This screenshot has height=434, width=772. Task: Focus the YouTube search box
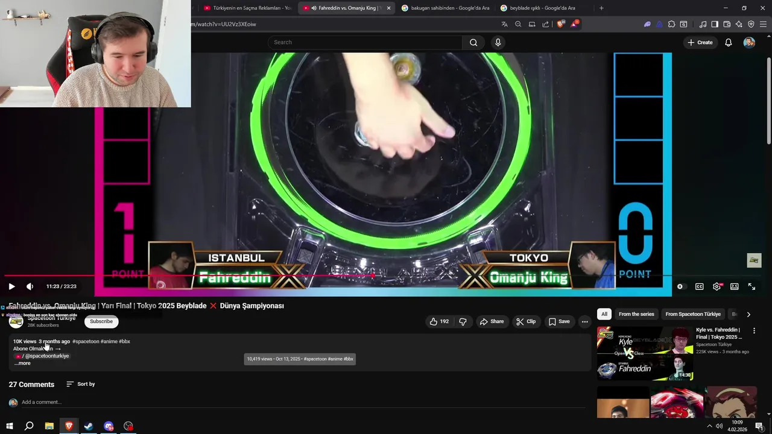[x=365, y=42]
